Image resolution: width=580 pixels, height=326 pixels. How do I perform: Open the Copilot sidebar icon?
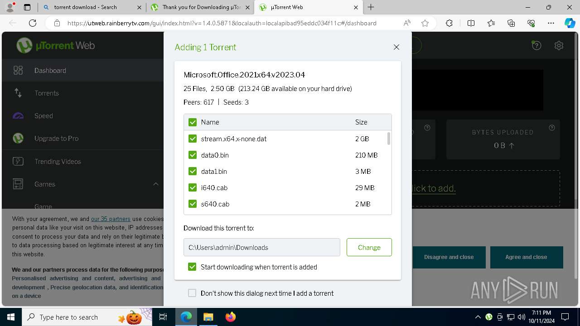click(570, 23)
